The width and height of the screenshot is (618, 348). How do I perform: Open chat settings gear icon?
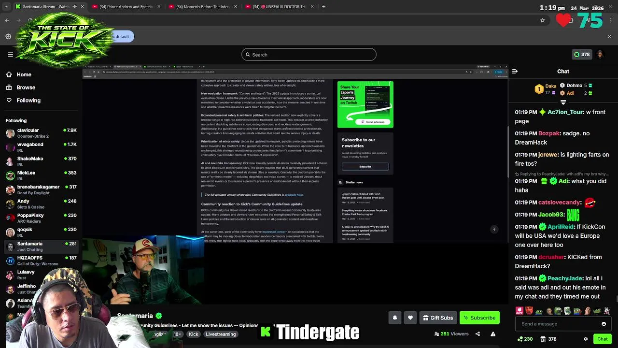586,339
